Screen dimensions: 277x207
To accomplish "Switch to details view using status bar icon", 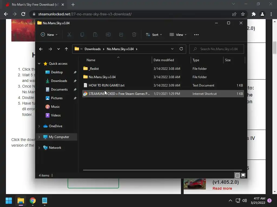I will (237, 175).
